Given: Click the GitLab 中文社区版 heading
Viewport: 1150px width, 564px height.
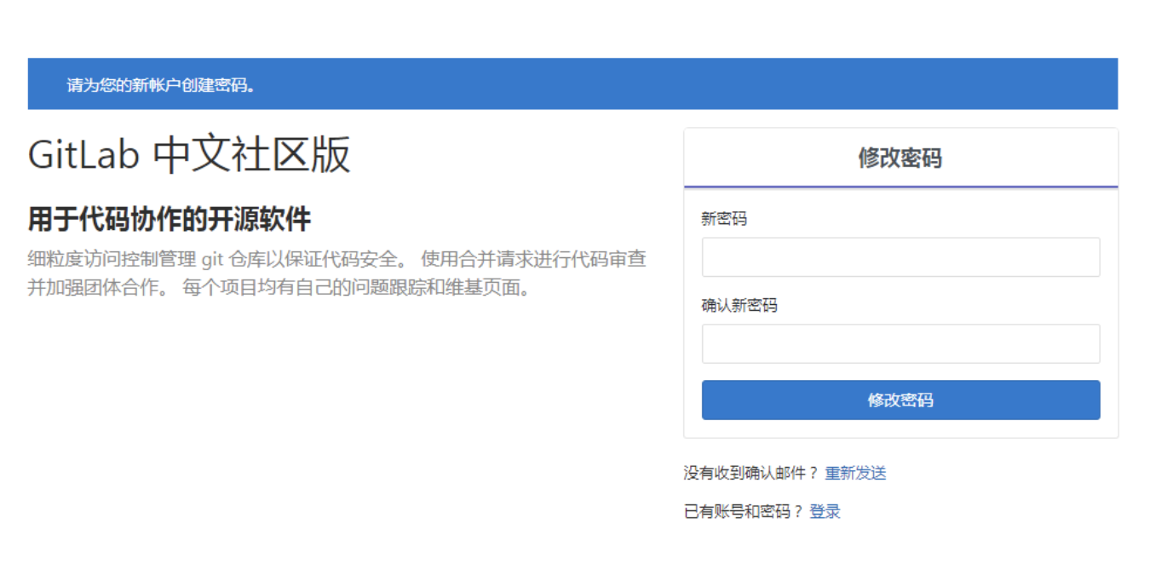Looking at the screenshot, I should (x=189, y=155).
